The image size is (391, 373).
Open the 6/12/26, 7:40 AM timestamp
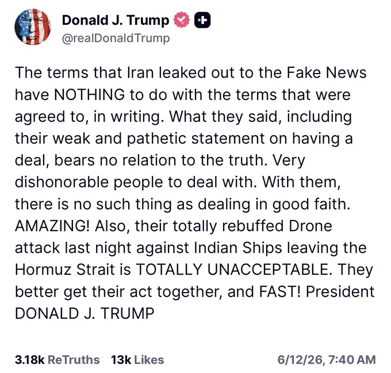click(x=327, y=360)
